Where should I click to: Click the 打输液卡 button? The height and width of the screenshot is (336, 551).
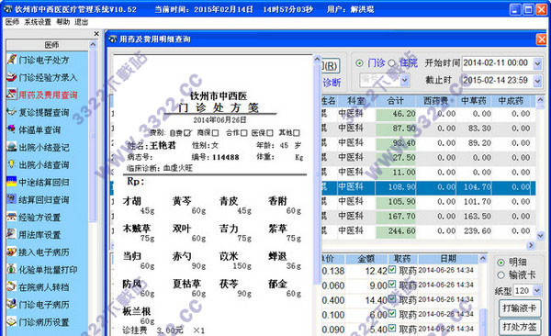coord(520,308)
